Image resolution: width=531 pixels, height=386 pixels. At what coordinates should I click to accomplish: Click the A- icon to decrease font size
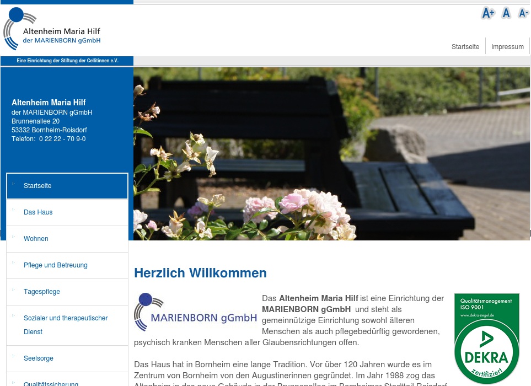tap(523, 13)
